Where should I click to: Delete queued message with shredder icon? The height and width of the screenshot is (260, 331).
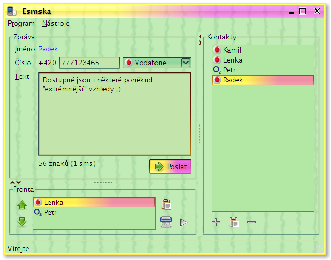point(166,222)
